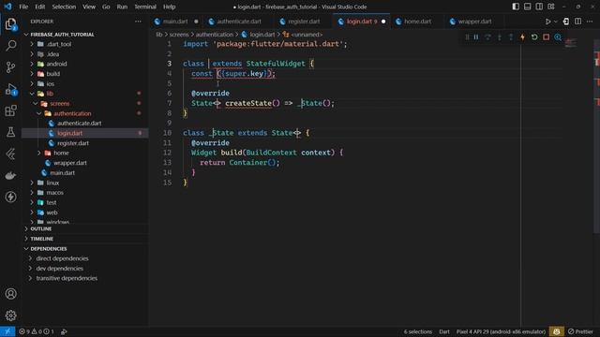Screen dimensions: 600x337
Task: Expand the android folder
Action: pos(56,64)
